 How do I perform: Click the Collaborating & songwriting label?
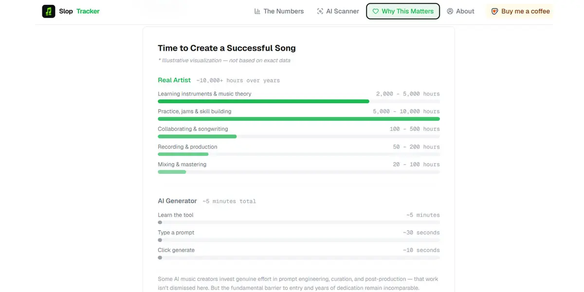(x=193, y=129)
